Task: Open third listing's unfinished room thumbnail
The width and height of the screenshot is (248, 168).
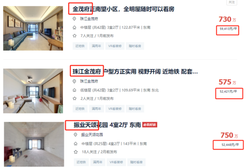Action: [34, 144]
